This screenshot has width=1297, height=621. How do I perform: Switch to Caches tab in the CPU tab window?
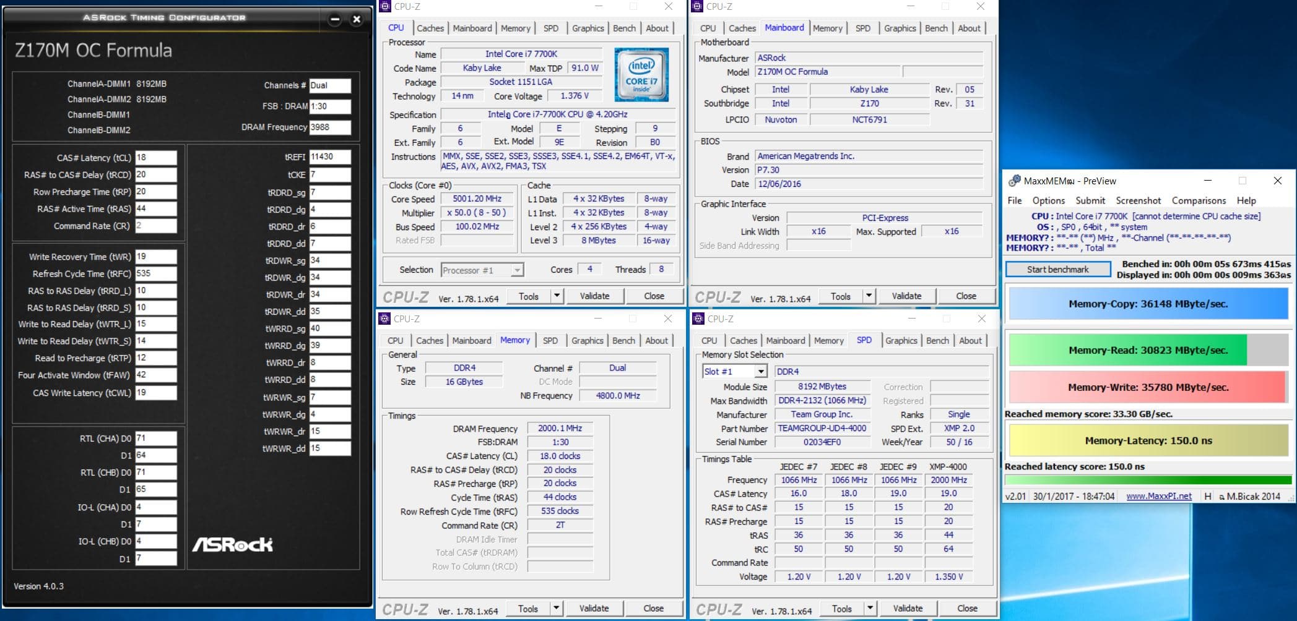click(x=430, y=28)
